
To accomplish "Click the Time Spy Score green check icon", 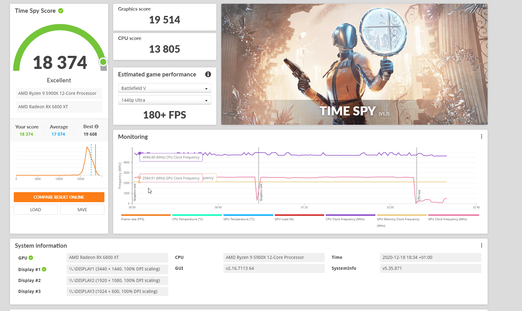I will tap(61, 11).
